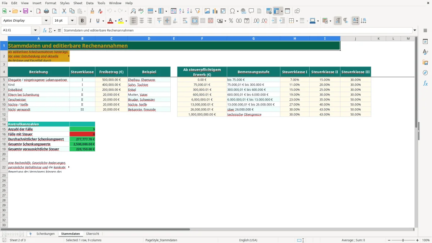Expand the Name Box dropdown
The height and width of the screenshot is (243, 432).
pyautogui.click(x=35, y=30)
